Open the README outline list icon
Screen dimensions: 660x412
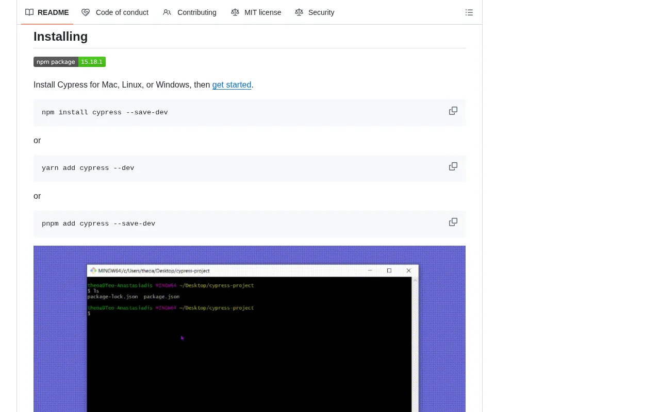(x=469, y=12)
